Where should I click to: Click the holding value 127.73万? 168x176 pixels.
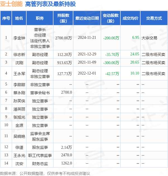[64, 74]
